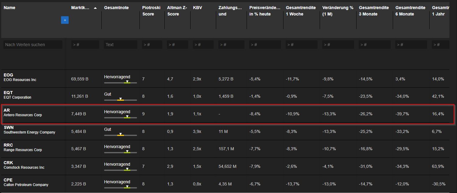Click the EOG overall rating slider bar
The image size is (457, 193).
pyautogui.click(x=120, y=83)
